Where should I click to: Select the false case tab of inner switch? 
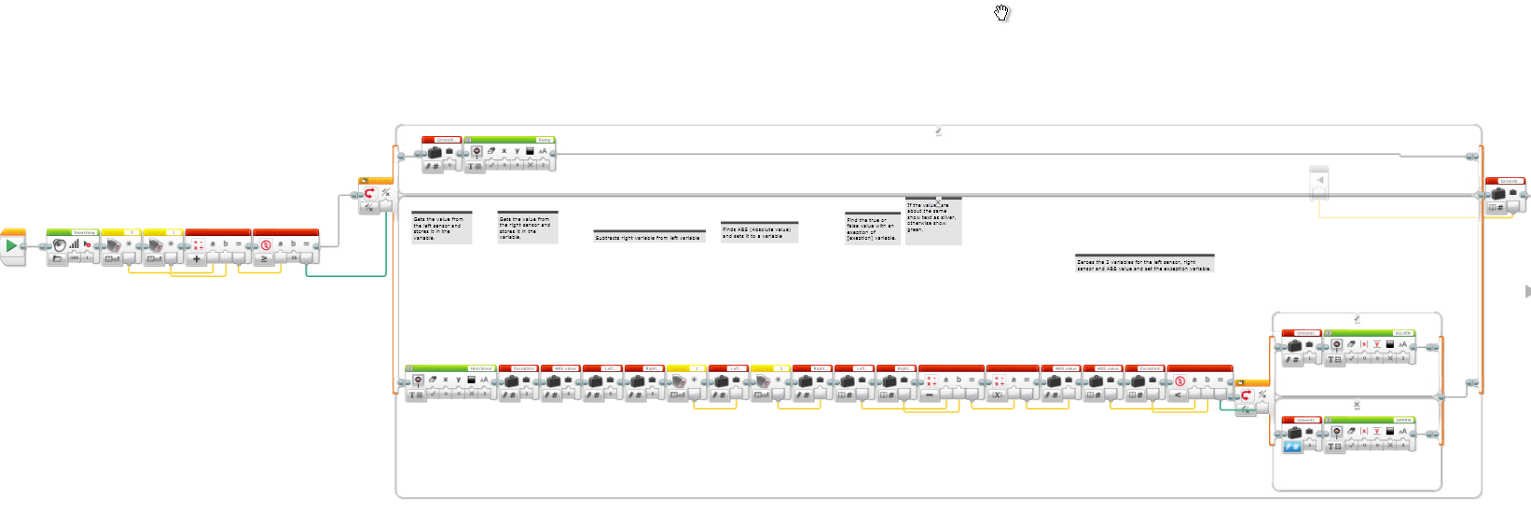click(x=1357, y=405)
